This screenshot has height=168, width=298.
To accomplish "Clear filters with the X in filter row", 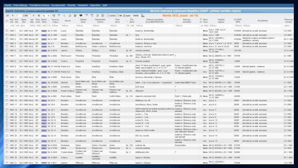I will click(7, 25).
